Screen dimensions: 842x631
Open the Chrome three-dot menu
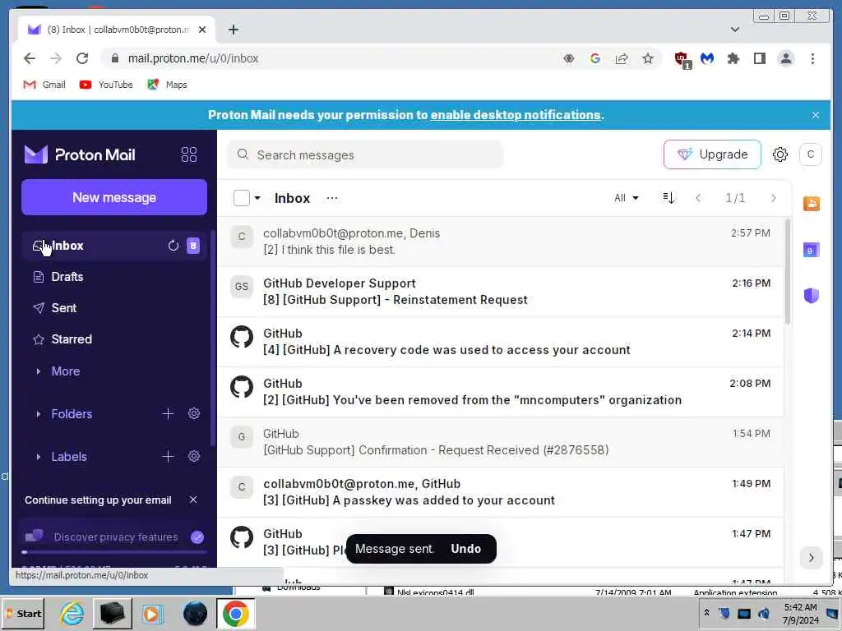coord(812,58)
